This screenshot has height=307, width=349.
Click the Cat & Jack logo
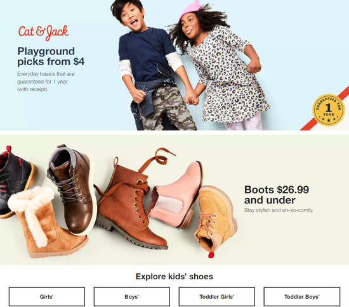pyautogui.click(x=44, y=33)
